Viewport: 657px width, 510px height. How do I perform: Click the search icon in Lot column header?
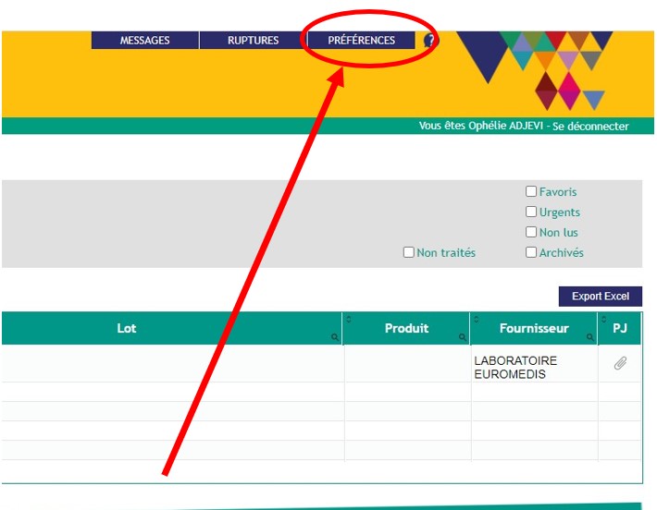coord(335,338)
